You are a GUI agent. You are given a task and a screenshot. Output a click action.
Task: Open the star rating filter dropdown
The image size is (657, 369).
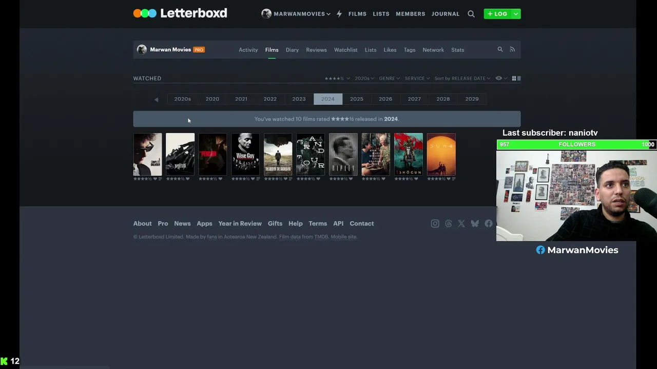[337, 78]
